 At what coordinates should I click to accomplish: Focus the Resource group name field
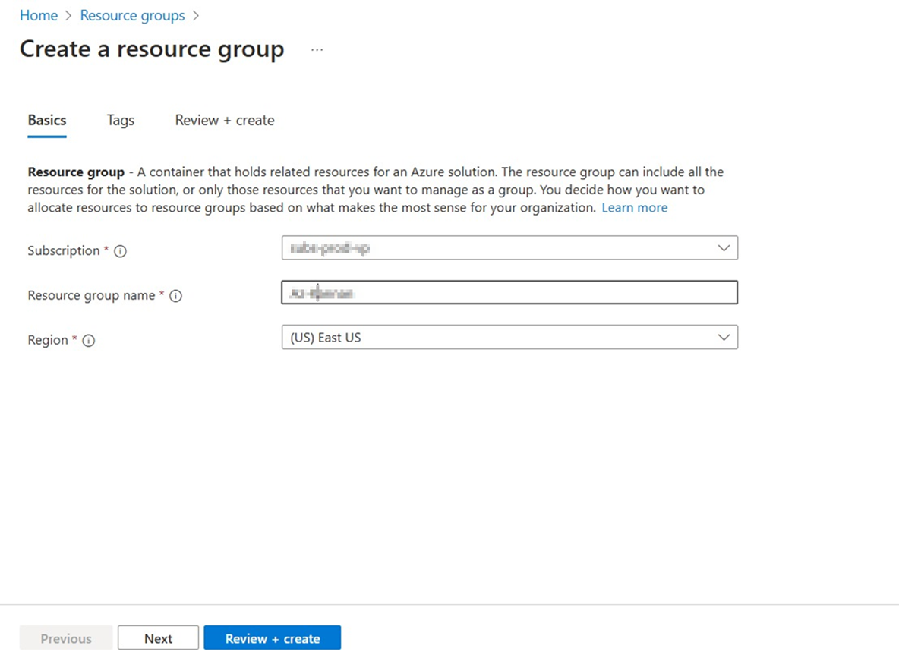point(509,292)
